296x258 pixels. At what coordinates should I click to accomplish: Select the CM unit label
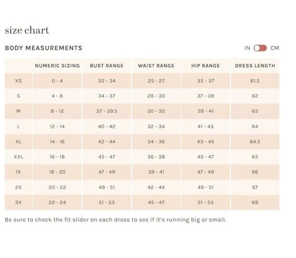point(275,48)
